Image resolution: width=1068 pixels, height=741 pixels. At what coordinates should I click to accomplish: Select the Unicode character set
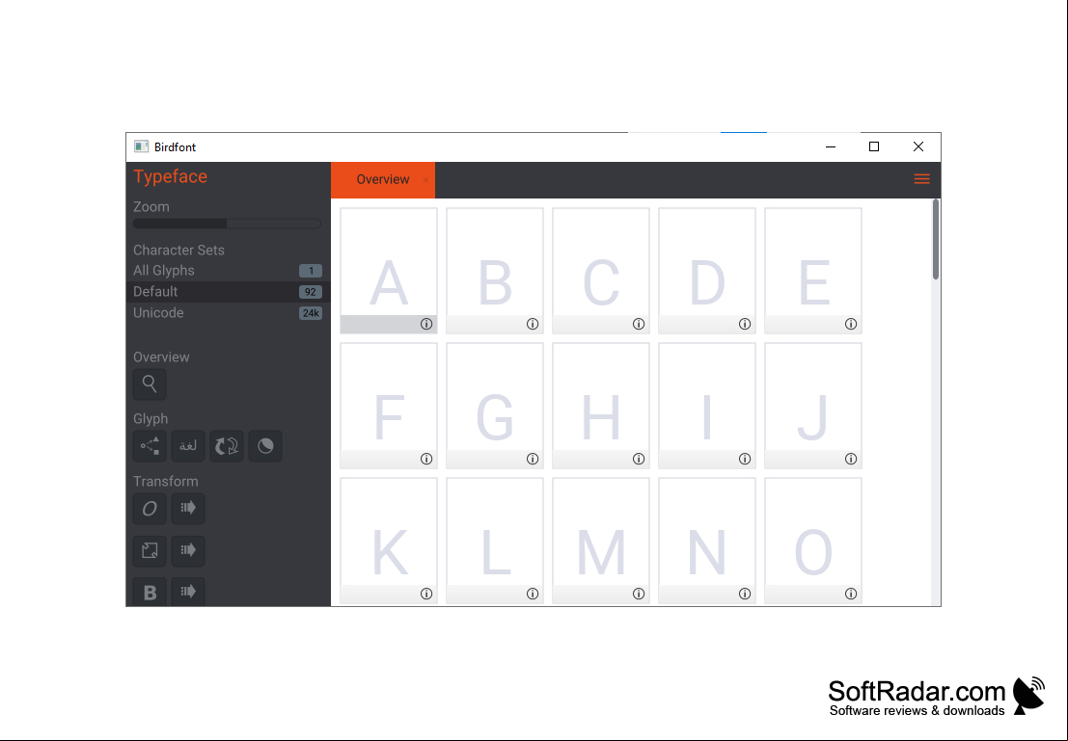tap(228, 312)
